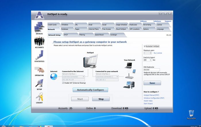This screenshot has height=127, width=201.
Task: Switch to the Database tab
Action: tap(67, 29)
